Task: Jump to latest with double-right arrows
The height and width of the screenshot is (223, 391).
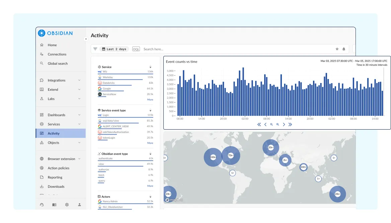Action: 290,125
